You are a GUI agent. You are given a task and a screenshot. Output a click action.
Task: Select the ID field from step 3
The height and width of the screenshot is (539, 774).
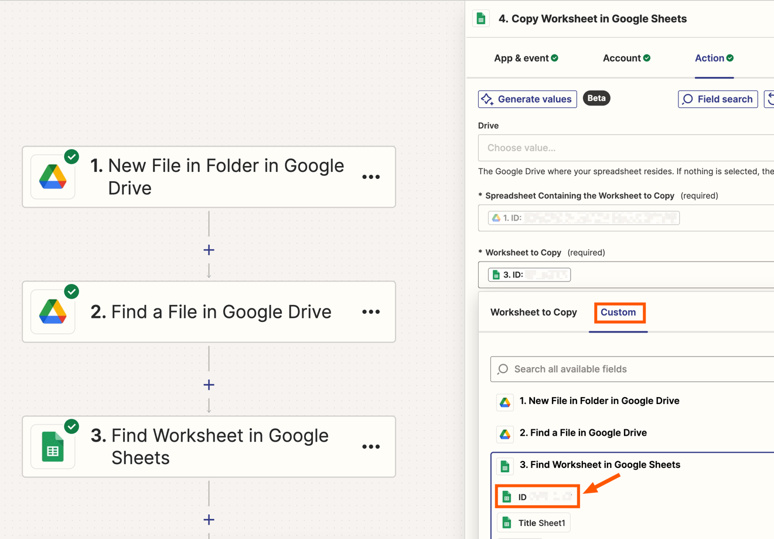[537, 497]
